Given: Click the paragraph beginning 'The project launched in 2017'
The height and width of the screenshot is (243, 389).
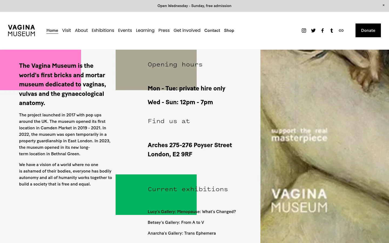Looking at the screenshot, I should pos(65,134).
